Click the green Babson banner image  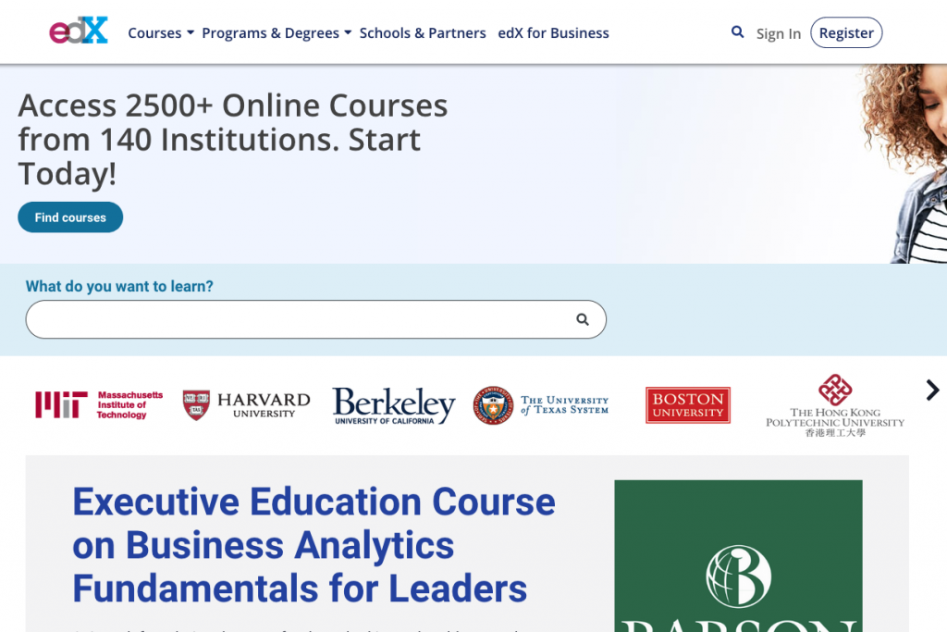(x=738, y=556)
